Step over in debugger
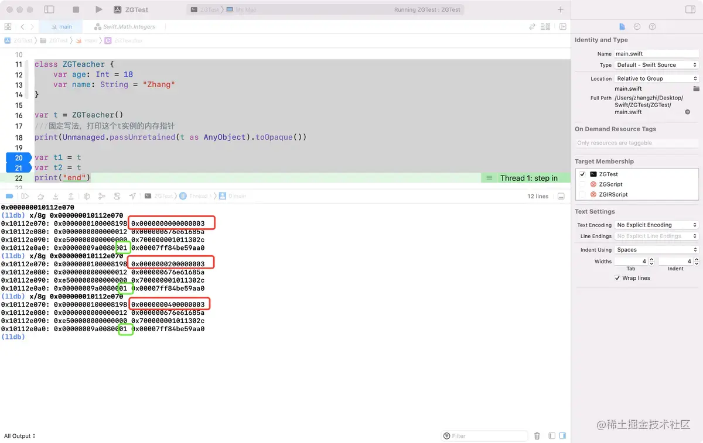Image resolution: width=703 pixels, height=443 pixels. click(40, 196)
